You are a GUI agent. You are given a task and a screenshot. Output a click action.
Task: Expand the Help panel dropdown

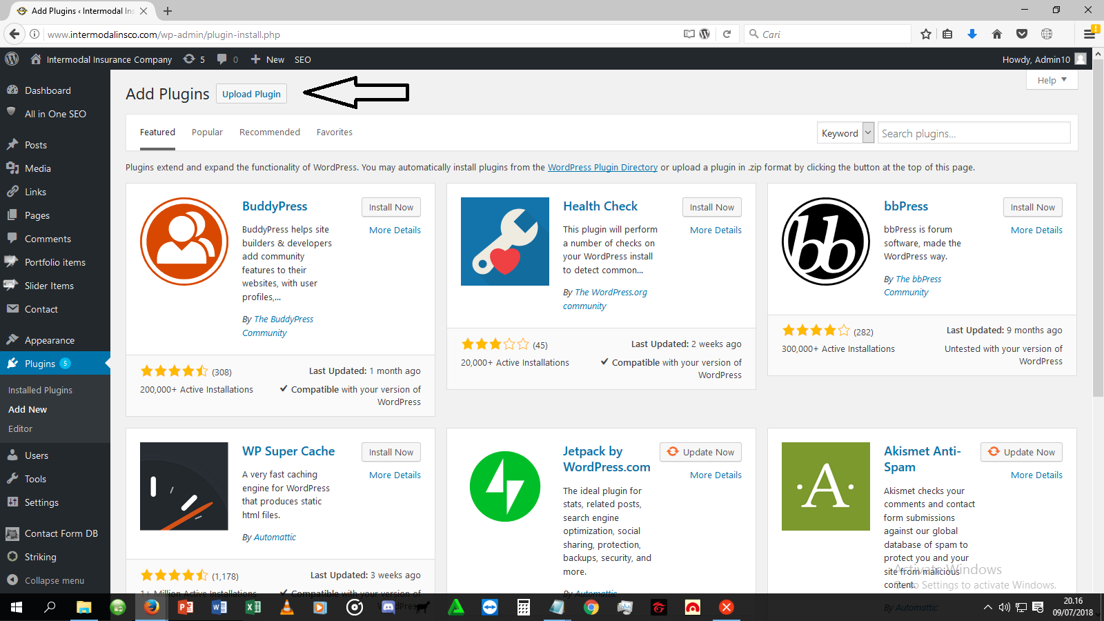coord(1052,80)
